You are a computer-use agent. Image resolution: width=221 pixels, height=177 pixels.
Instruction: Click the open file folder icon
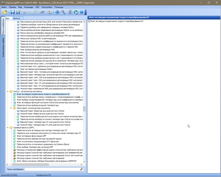(5, 12)
